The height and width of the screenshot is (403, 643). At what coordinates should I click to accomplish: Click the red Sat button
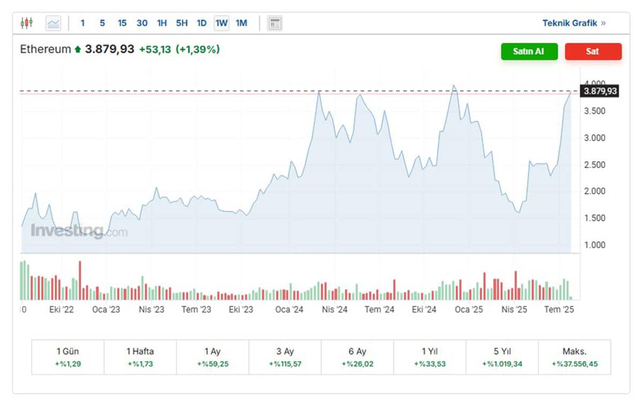click(x=593, y=51)
